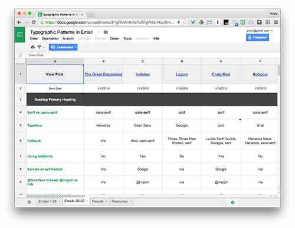Switch to the Resources sheet
This screenshot has width=295, height=228.
click(120, 201)
